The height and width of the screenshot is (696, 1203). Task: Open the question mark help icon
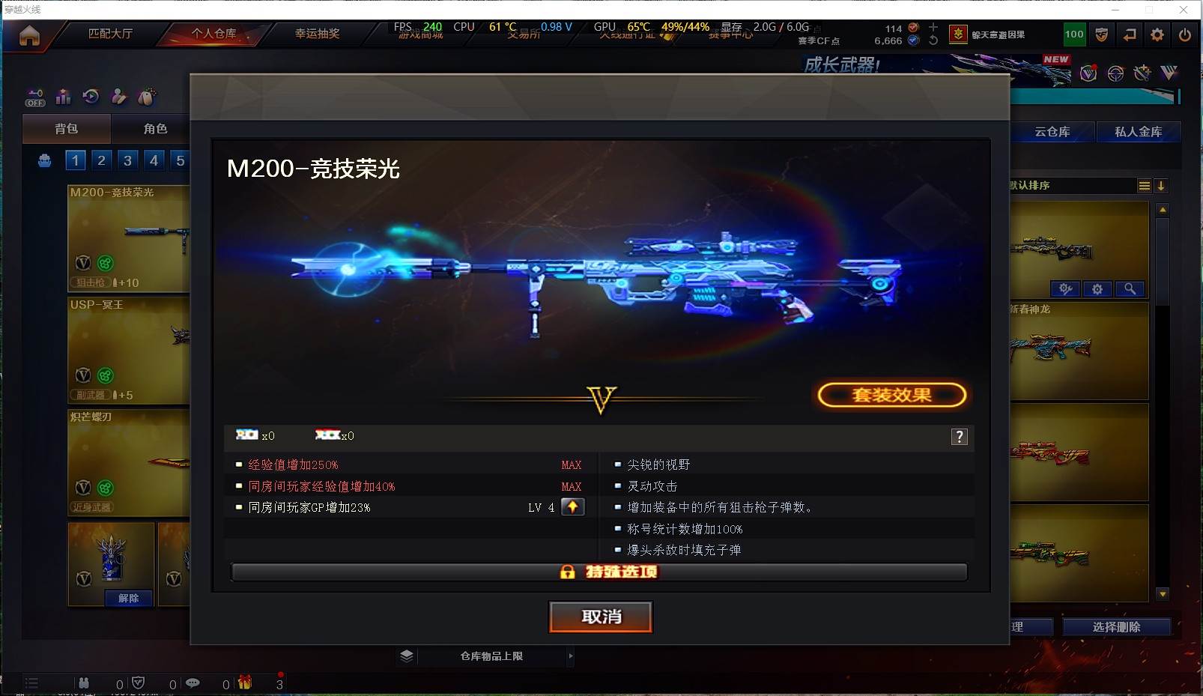coord(960,437)
